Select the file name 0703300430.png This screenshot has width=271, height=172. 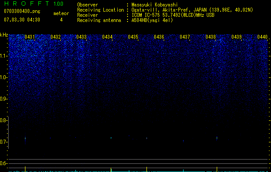22,11
